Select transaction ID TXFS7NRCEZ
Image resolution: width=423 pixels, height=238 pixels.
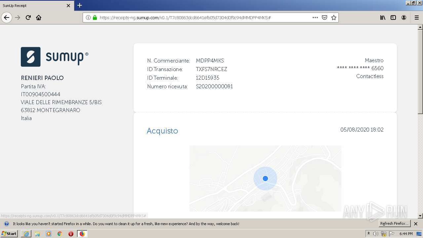click(x=211, y=69)
